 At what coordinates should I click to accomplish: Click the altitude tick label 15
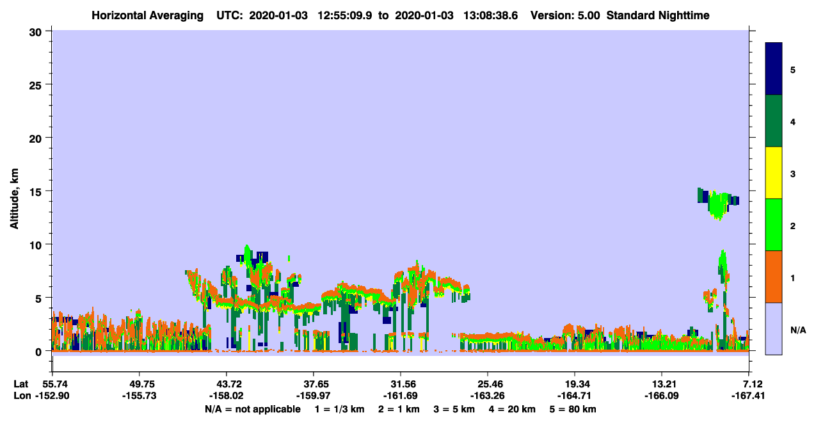(x=37, y=191)
